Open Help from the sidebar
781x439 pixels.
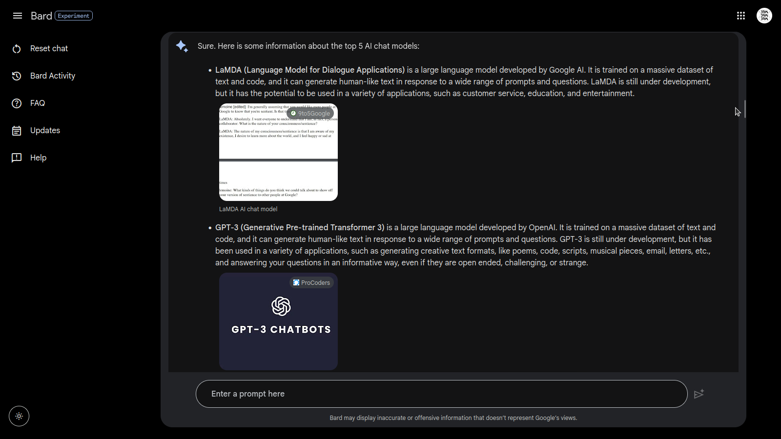tap(38, 158)
